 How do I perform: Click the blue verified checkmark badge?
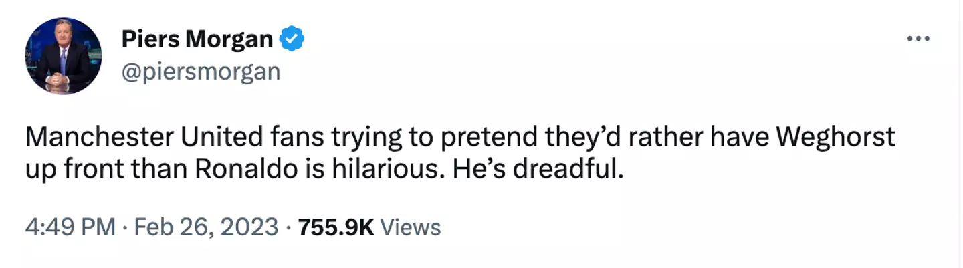pos(291,41)
